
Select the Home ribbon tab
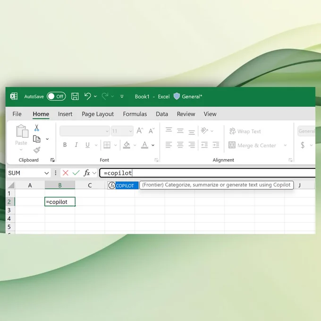click(41, 114)
